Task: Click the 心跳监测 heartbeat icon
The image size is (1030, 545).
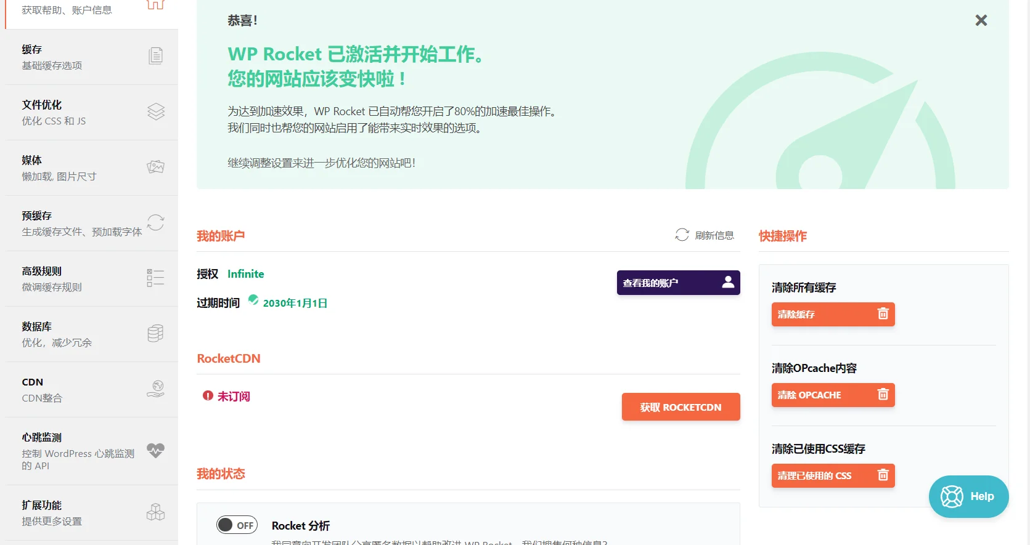Action: tap(155, 451)
